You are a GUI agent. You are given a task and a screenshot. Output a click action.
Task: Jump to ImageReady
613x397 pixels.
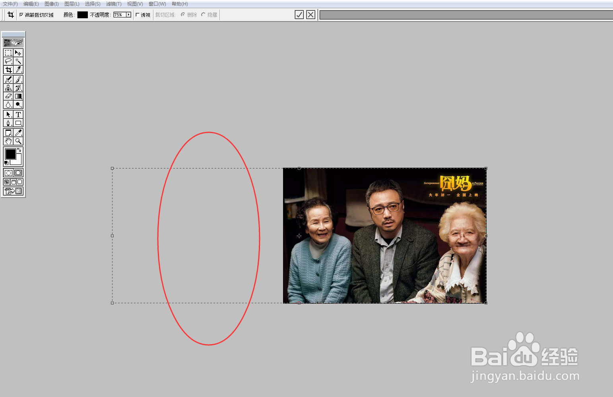(x=13, y=191)
